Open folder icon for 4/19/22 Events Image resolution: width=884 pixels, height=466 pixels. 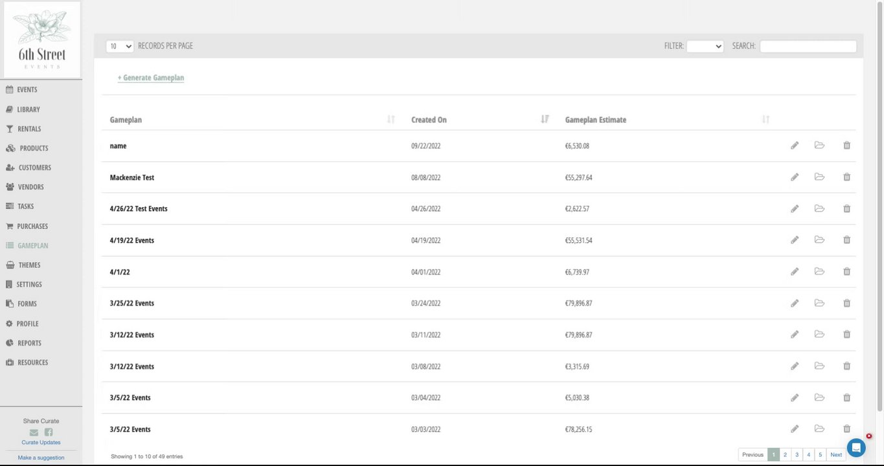click(x=819, y=240)
